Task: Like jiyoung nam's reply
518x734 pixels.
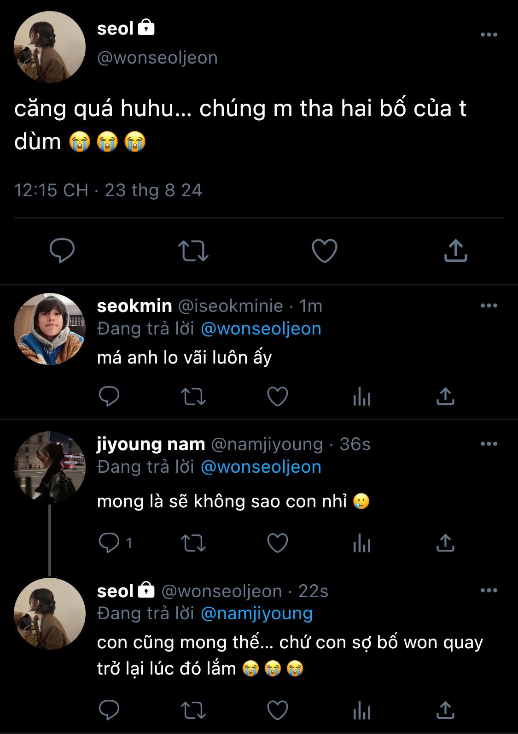Action: tap(278, 543)
